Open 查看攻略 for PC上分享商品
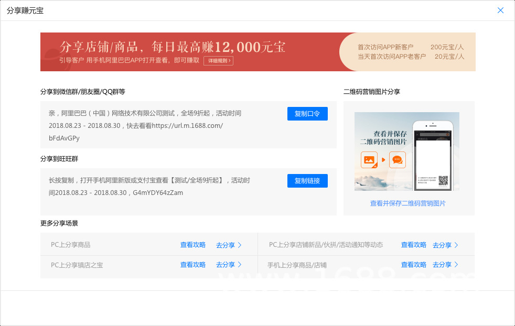 click(x=193, y=245)
